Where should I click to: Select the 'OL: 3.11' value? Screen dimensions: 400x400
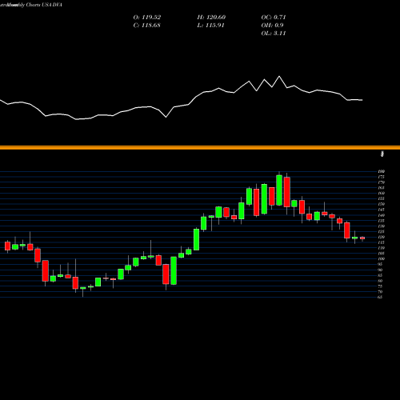(x=274, y=34)
